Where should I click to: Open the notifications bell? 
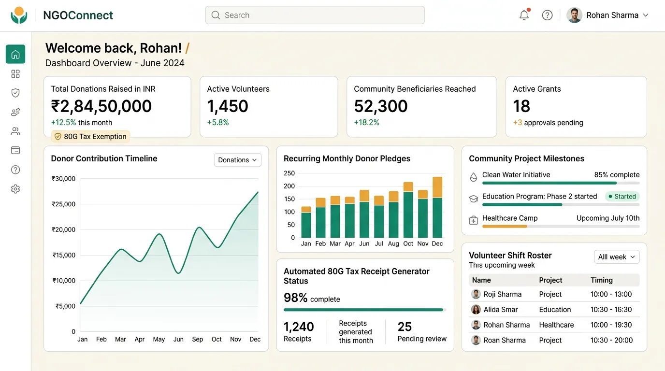(524, 15)
